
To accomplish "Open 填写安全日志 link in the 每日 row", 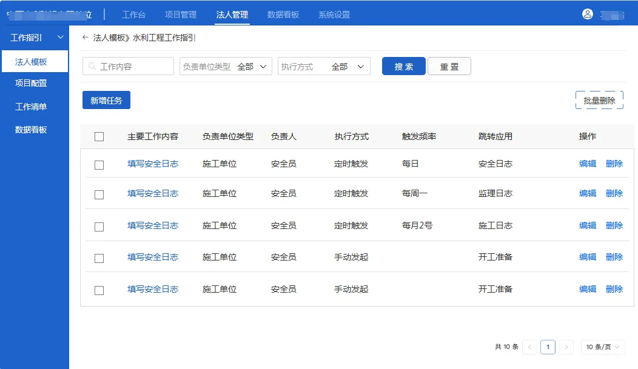I will pos(153,164).
